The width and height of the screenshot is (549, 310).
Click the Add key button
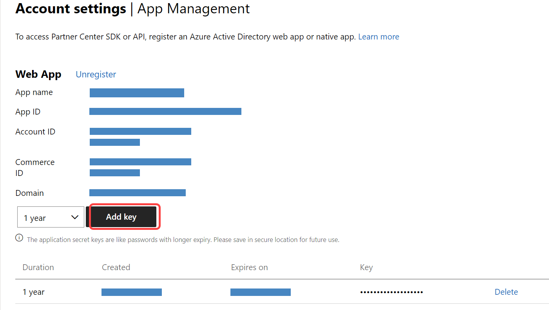pyautogui.click(x=121, y=217)
